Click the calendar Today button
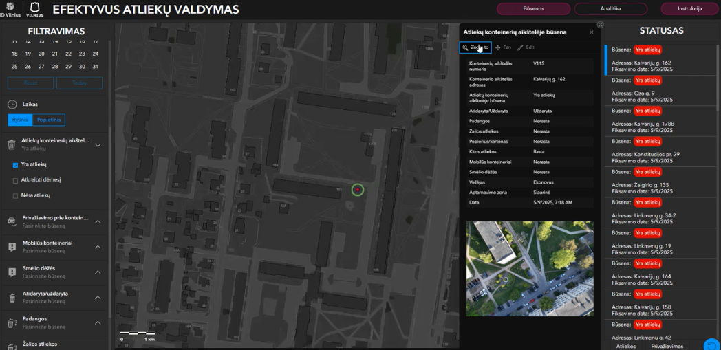 click(79, 83)
